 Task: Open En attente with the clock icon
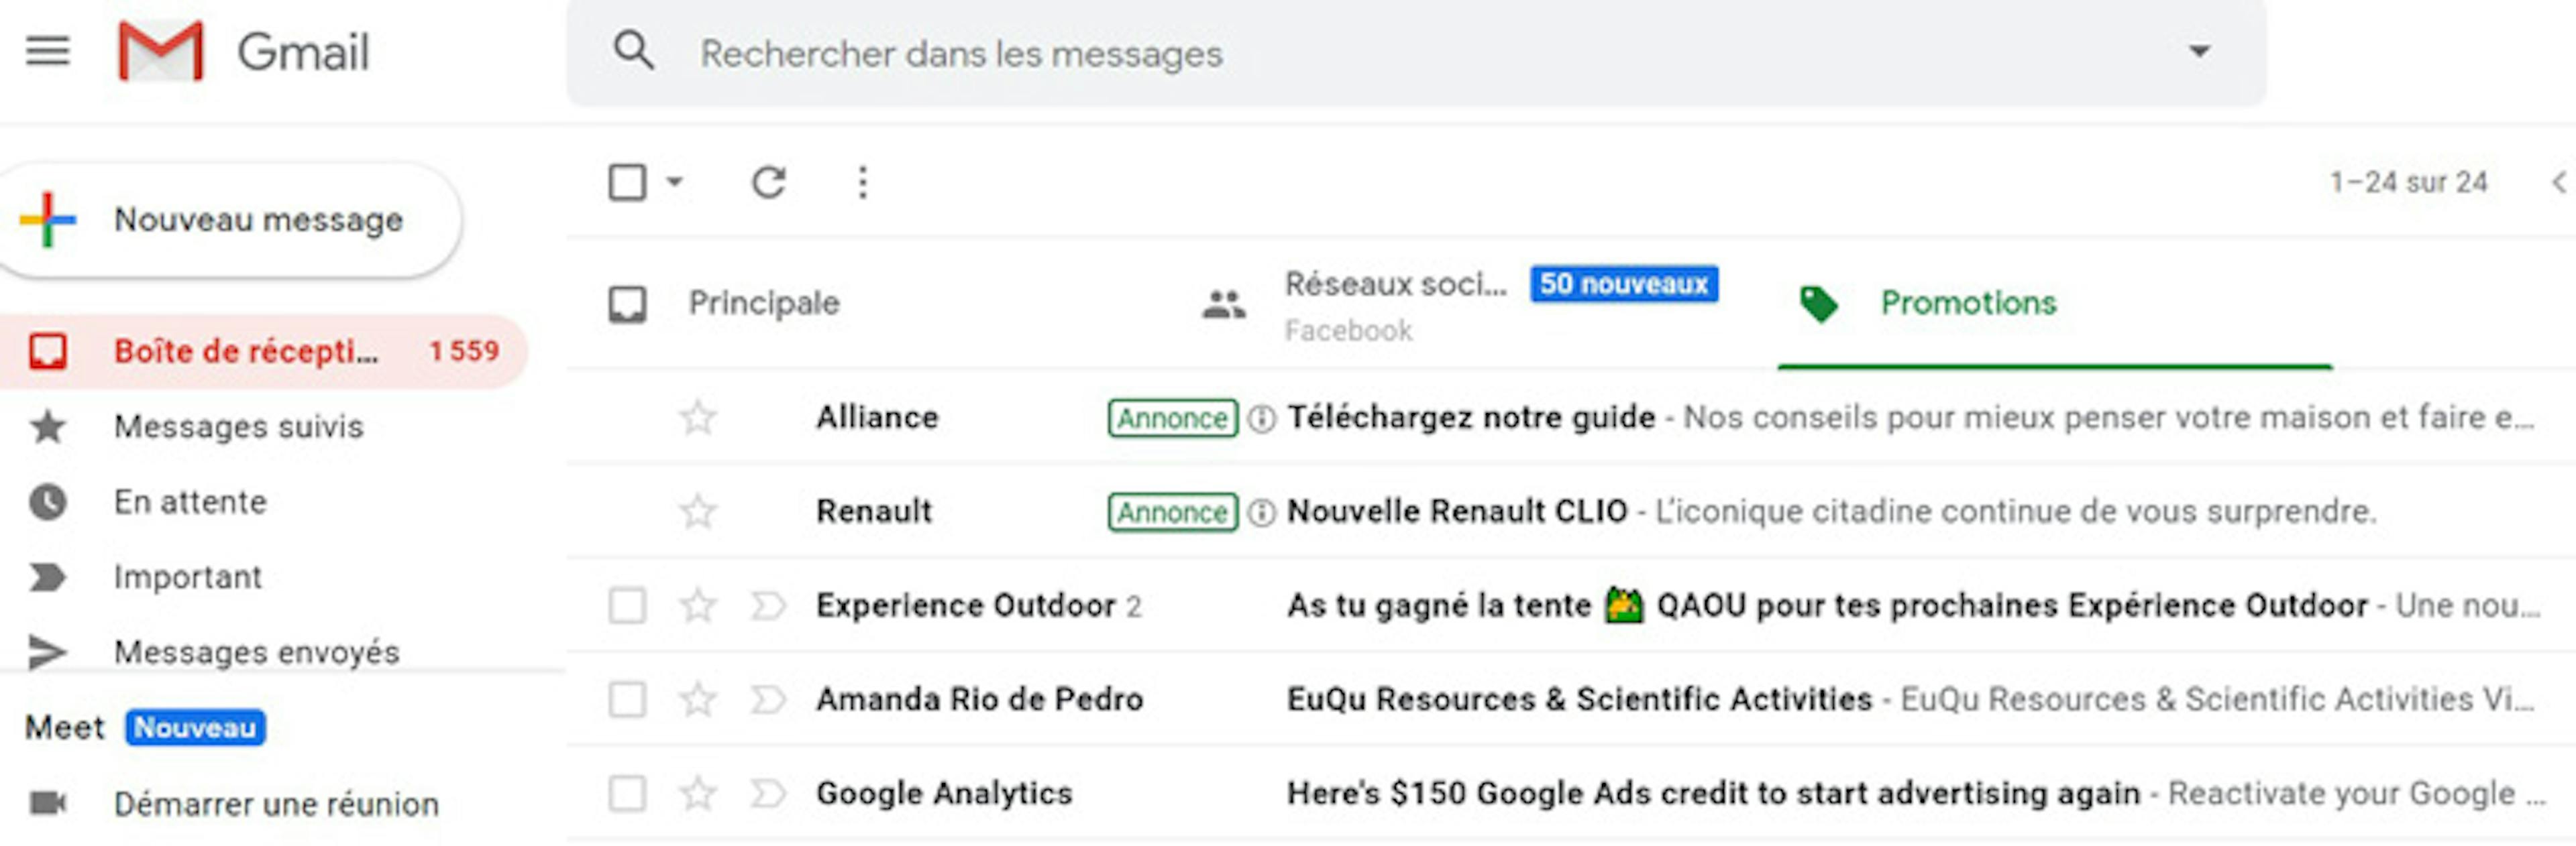pos(48,501)
